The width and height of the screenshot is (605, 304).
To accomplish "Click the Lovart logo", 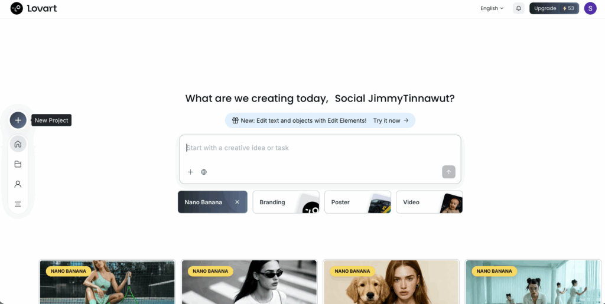I will pyautogui.click(x=34, y=8).
